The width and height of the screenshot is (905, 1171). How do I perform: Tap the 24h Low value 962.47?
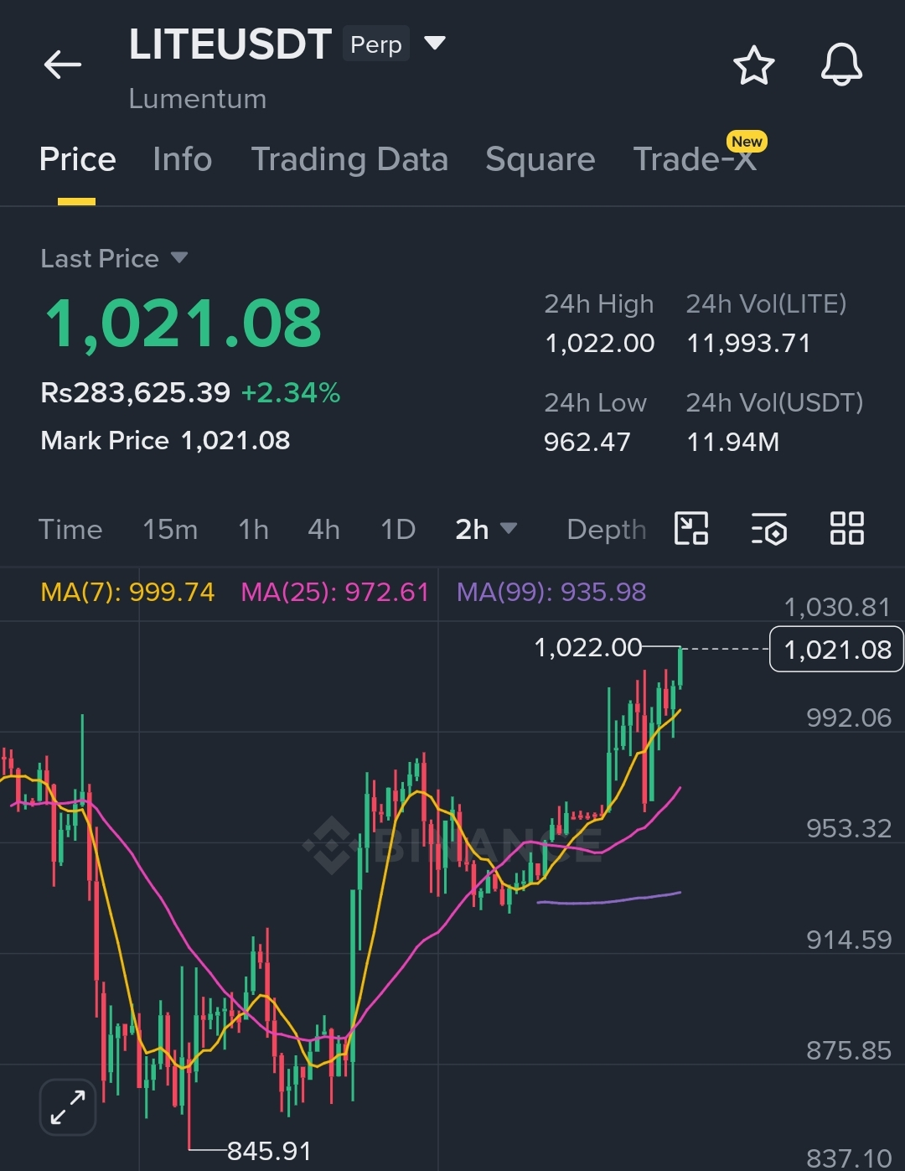[587, 442]
